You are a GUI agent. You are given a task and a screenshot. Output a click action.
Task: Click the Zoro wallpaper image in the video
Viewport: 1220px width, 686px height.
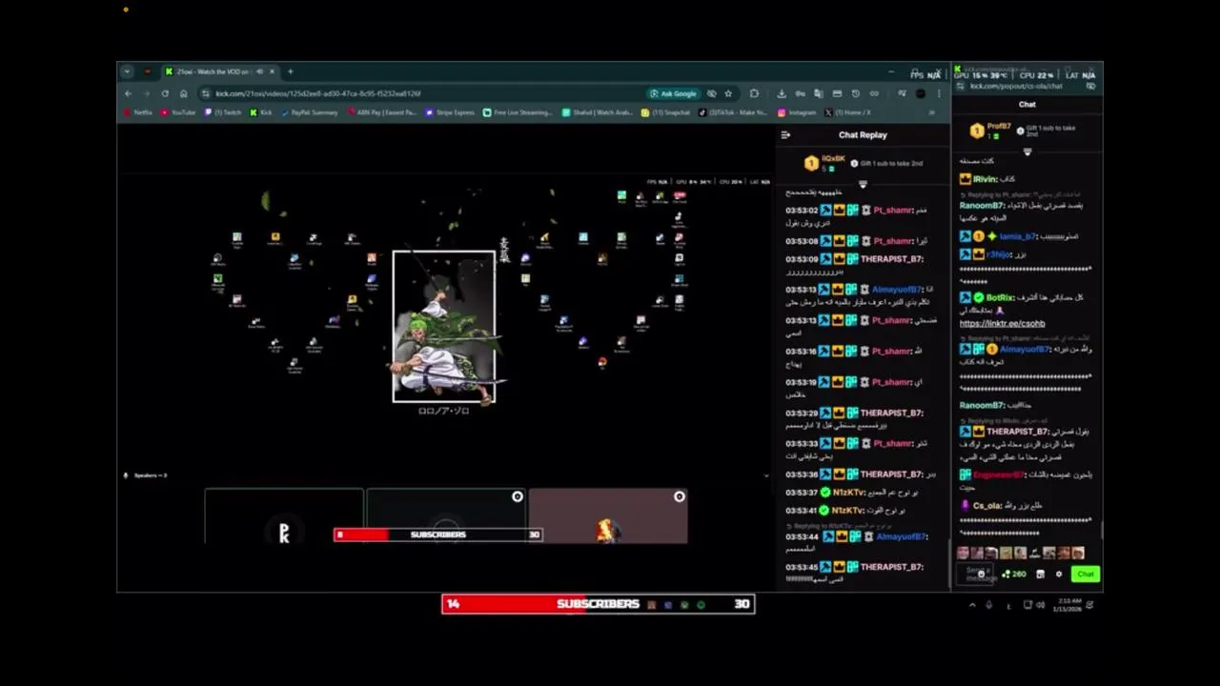click(444, 326)
